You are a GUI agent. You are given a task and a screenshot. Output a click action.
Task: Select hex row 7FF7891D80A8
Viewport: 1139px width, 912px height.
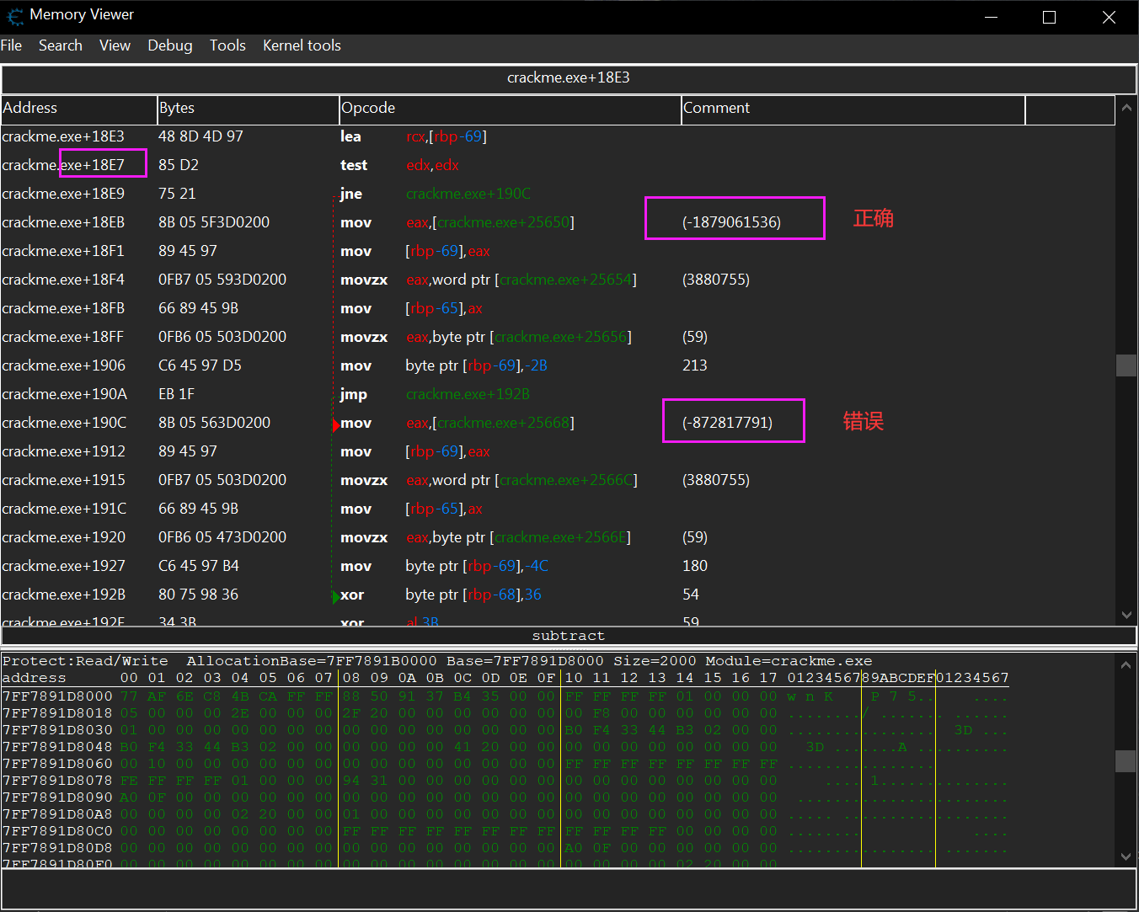click(505, 814)
